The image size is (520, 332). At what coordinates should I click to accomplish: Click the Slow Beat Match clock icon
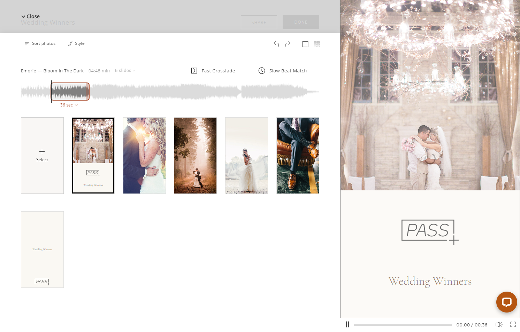click(262, 71)
